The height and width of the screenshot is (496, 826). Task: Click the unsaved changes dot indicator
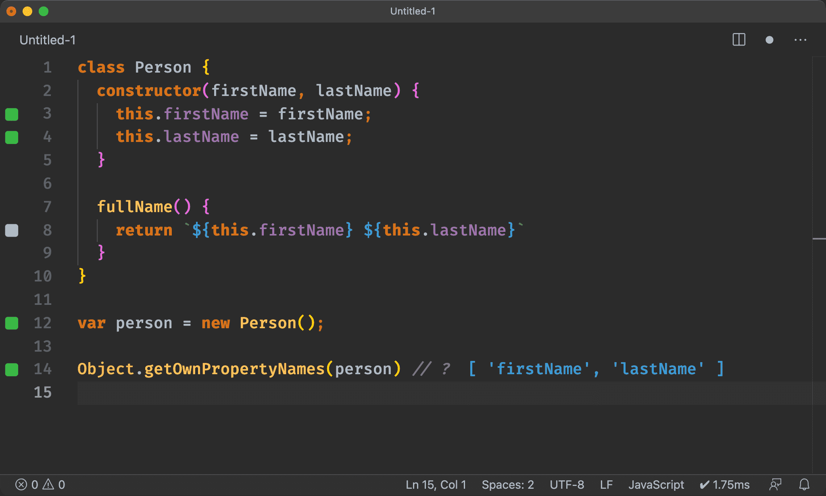(769, 40)
